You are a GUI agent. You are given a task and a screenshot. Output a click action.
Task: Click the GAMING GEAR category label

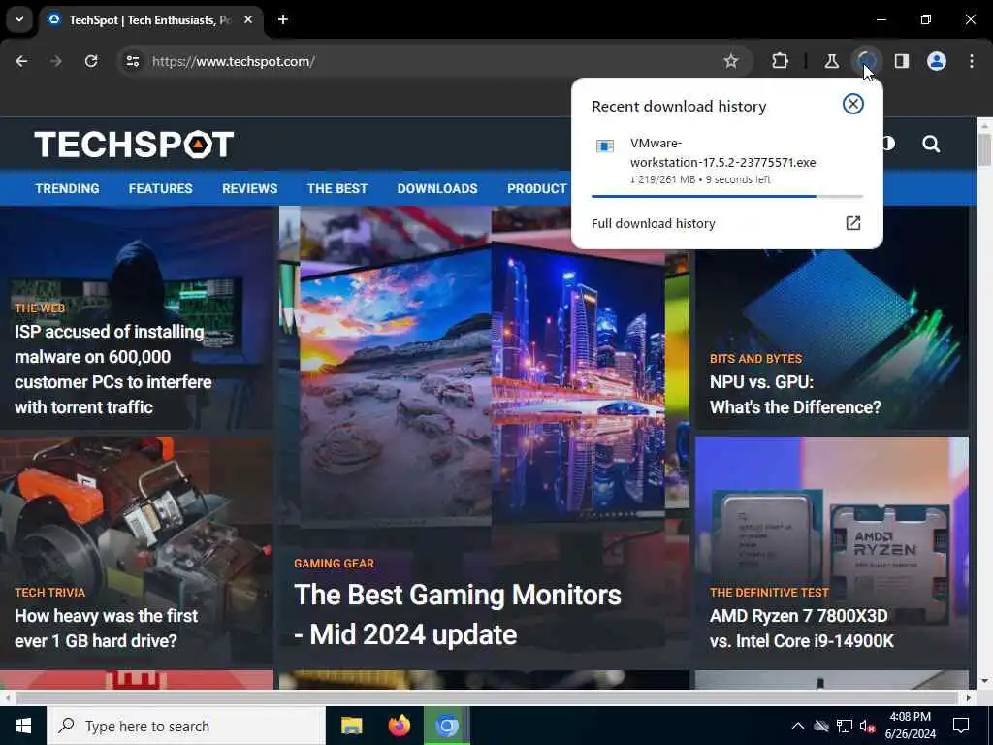point(334,564)
